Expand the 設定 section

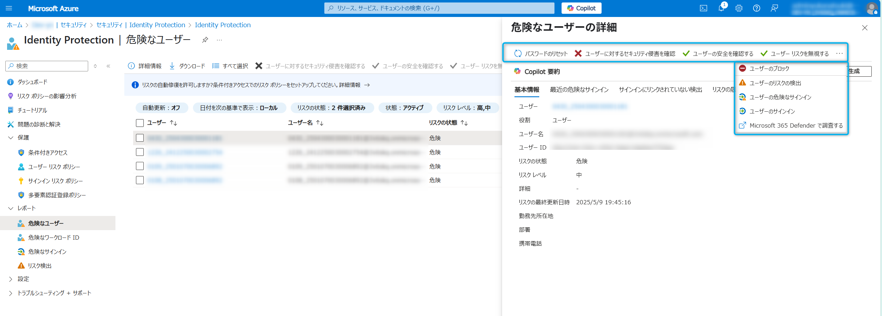11,279
